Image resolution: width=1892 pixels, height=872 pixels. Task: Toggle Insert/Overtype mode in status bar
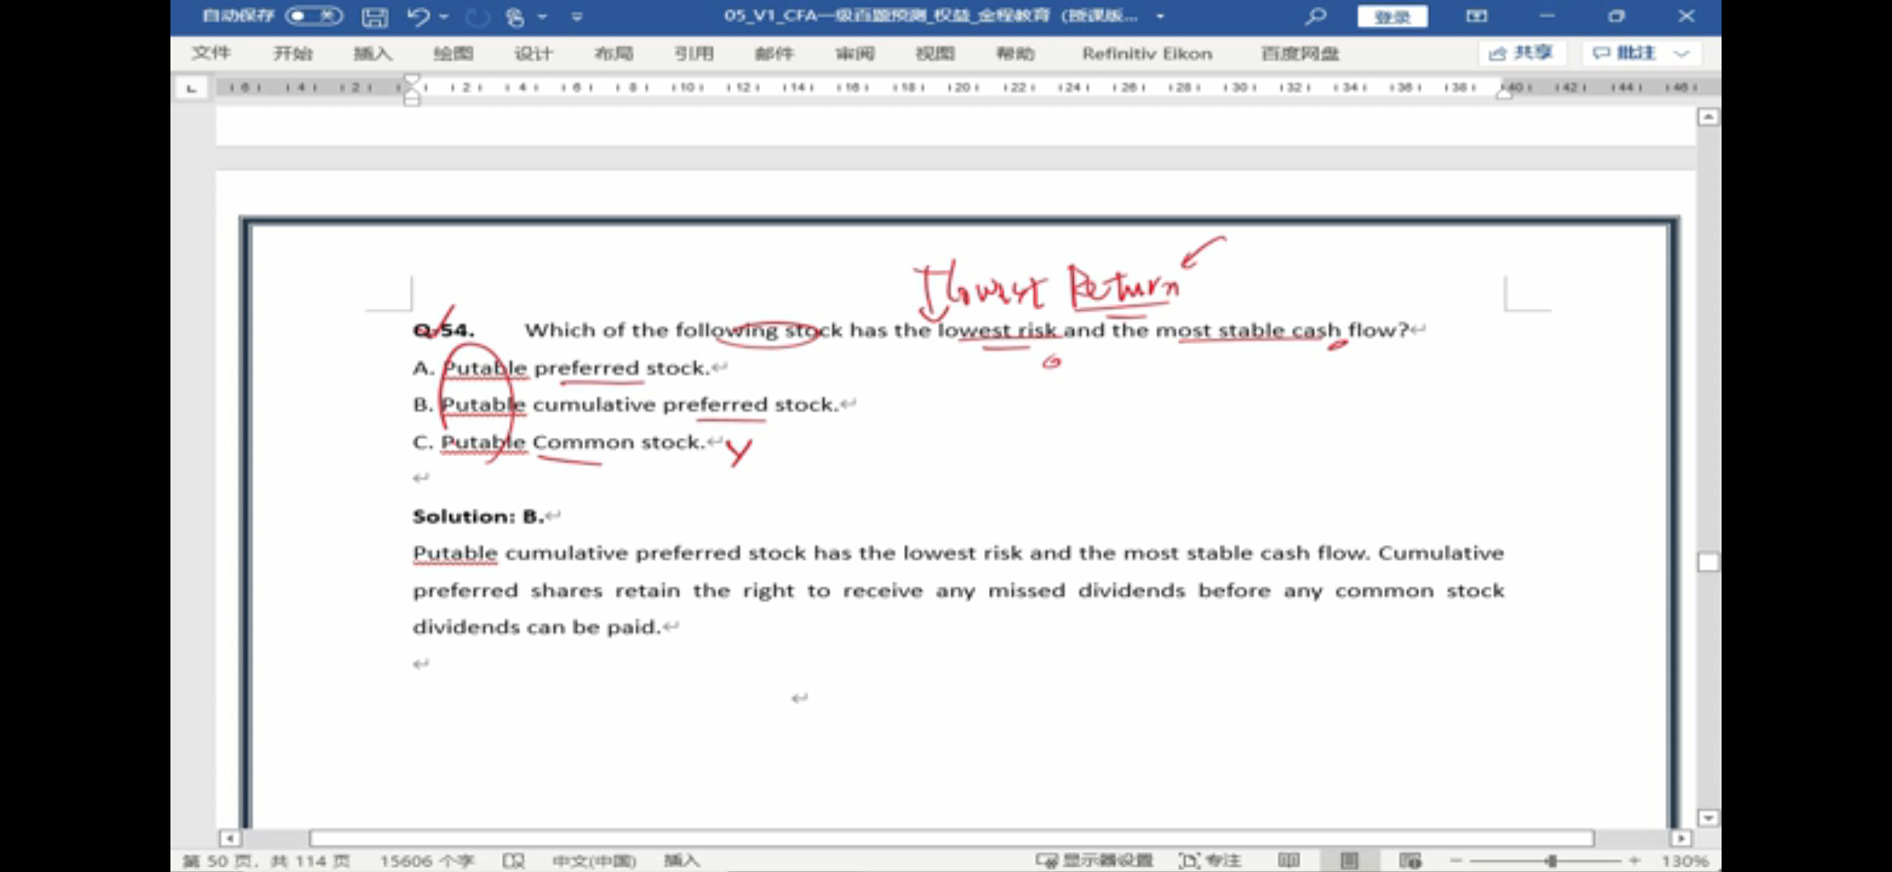681,861
